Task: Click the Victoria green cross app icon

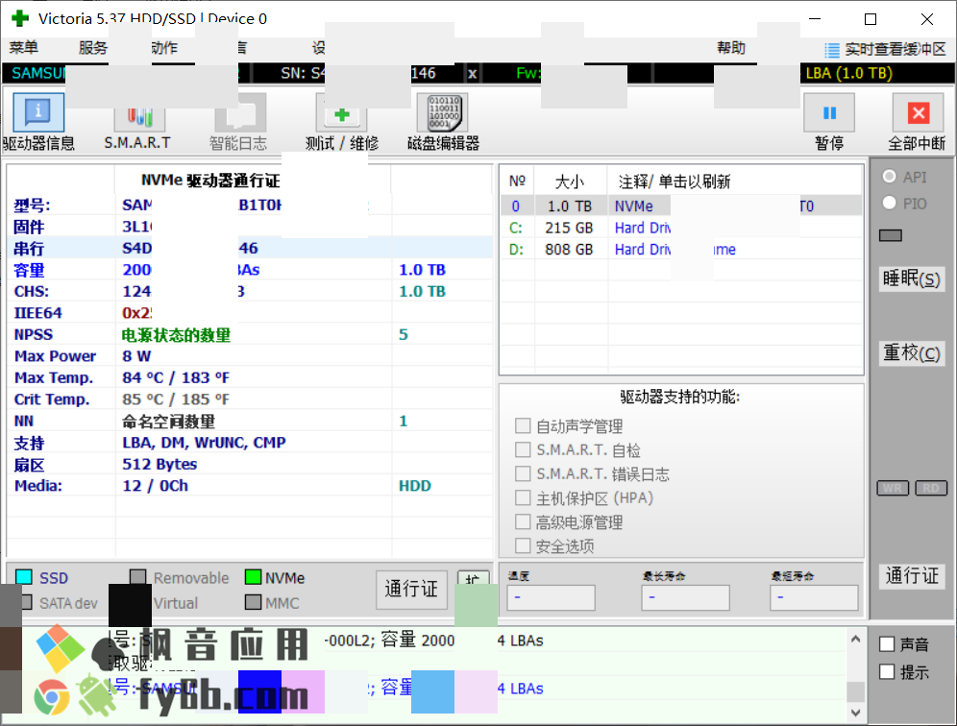Action: (20, 18)
